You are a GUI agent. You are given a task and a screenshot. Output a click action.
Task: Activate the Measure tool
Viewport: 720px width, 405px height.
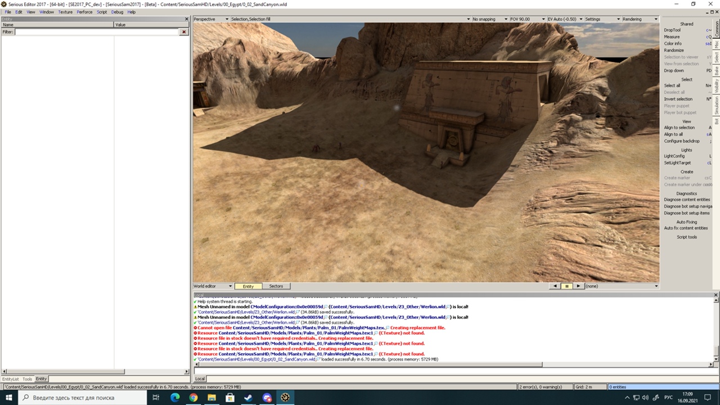672,37
